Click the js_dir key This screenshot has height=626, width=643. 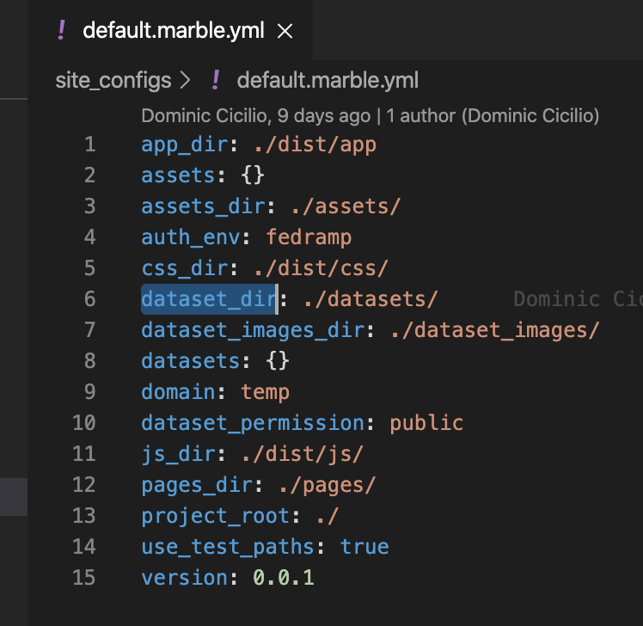click(x=178, y=455)
